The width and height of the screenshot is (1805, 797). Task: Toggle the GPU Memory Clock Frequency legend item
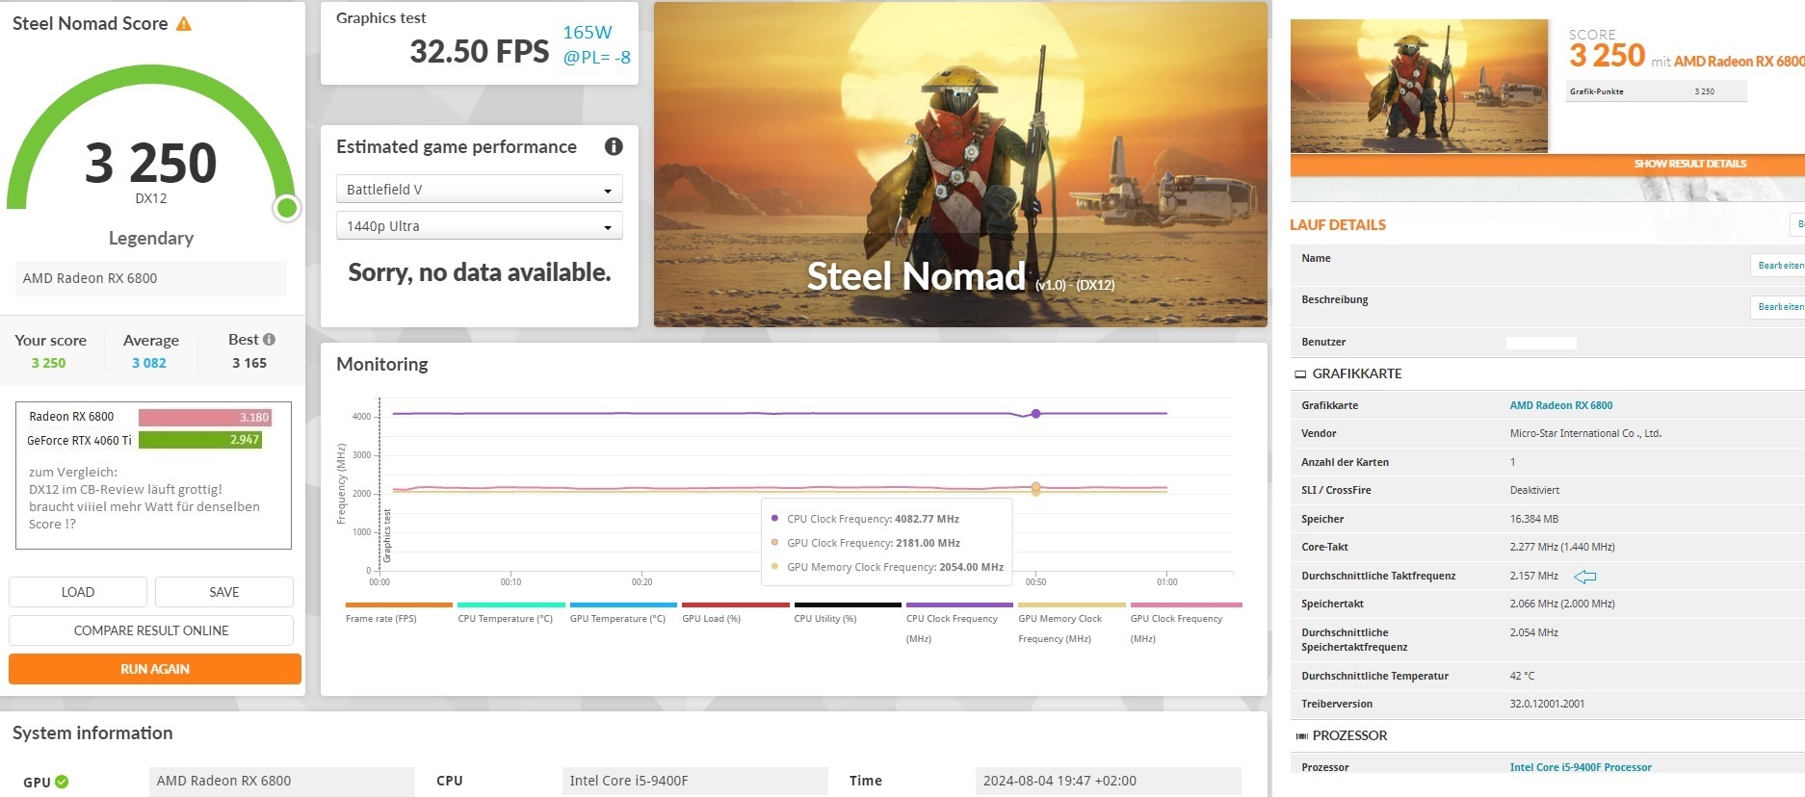1071,624
